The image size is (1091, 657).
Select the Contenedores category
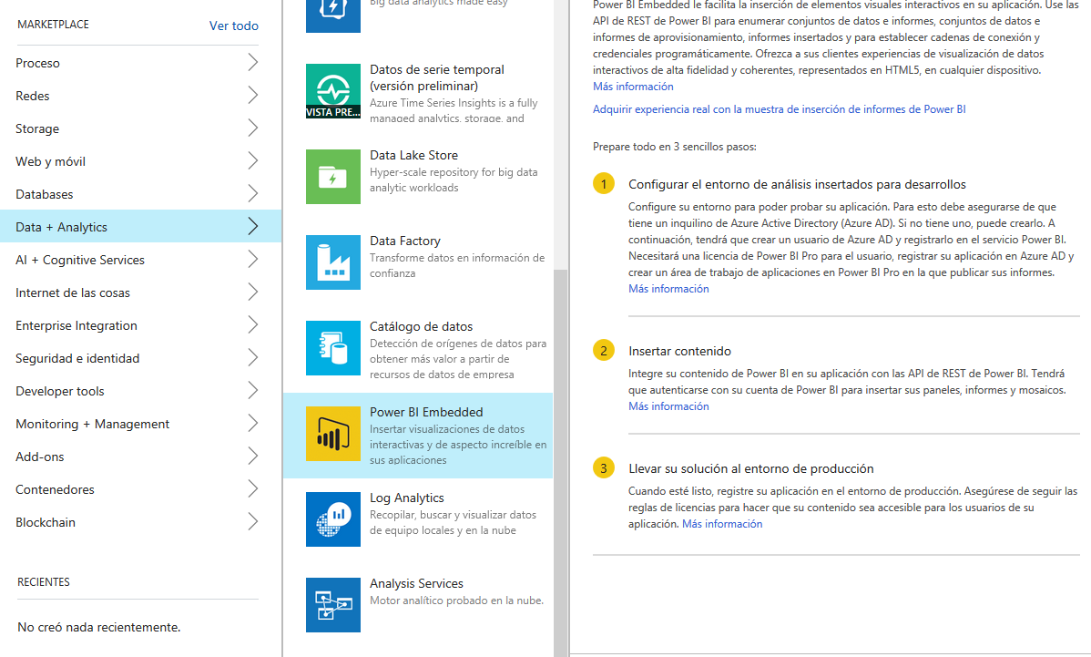140,488
